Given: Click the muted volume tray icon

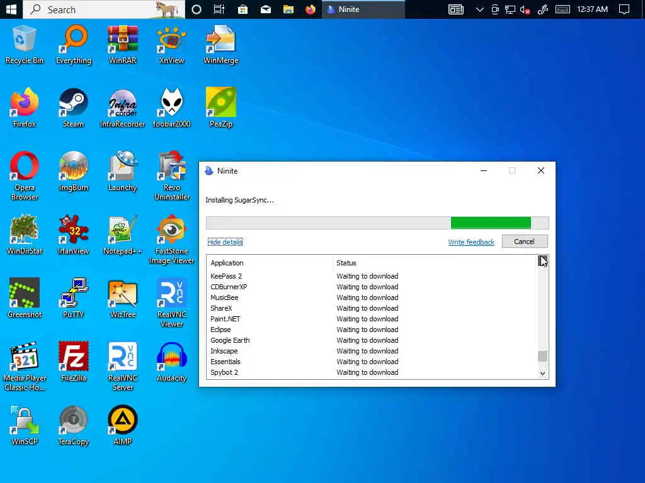Looking at the screenshot, I should (525, 9).
